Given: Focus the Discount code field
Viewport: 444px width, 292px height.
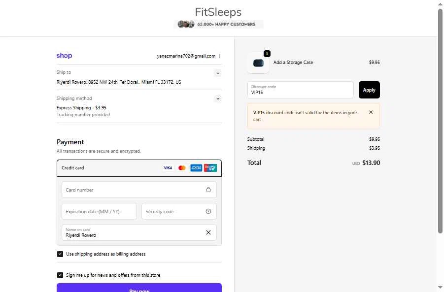Looking at the screenshot, I should click(x=301, y=90).
